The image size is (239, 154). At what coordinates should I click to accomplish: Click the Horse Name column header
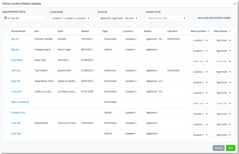(x=18, y=31)
